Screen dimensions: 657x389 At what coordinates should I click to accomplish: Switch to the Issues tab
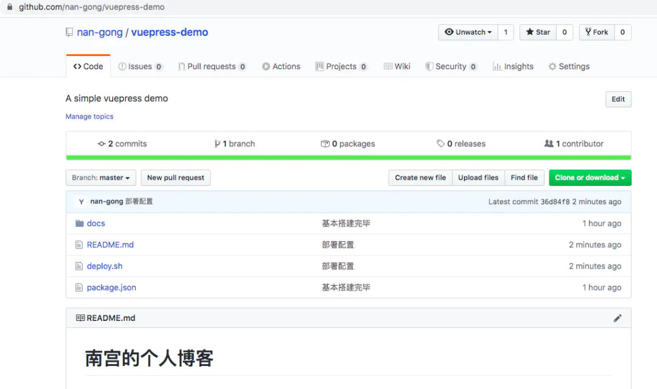(x=141, y=66)
